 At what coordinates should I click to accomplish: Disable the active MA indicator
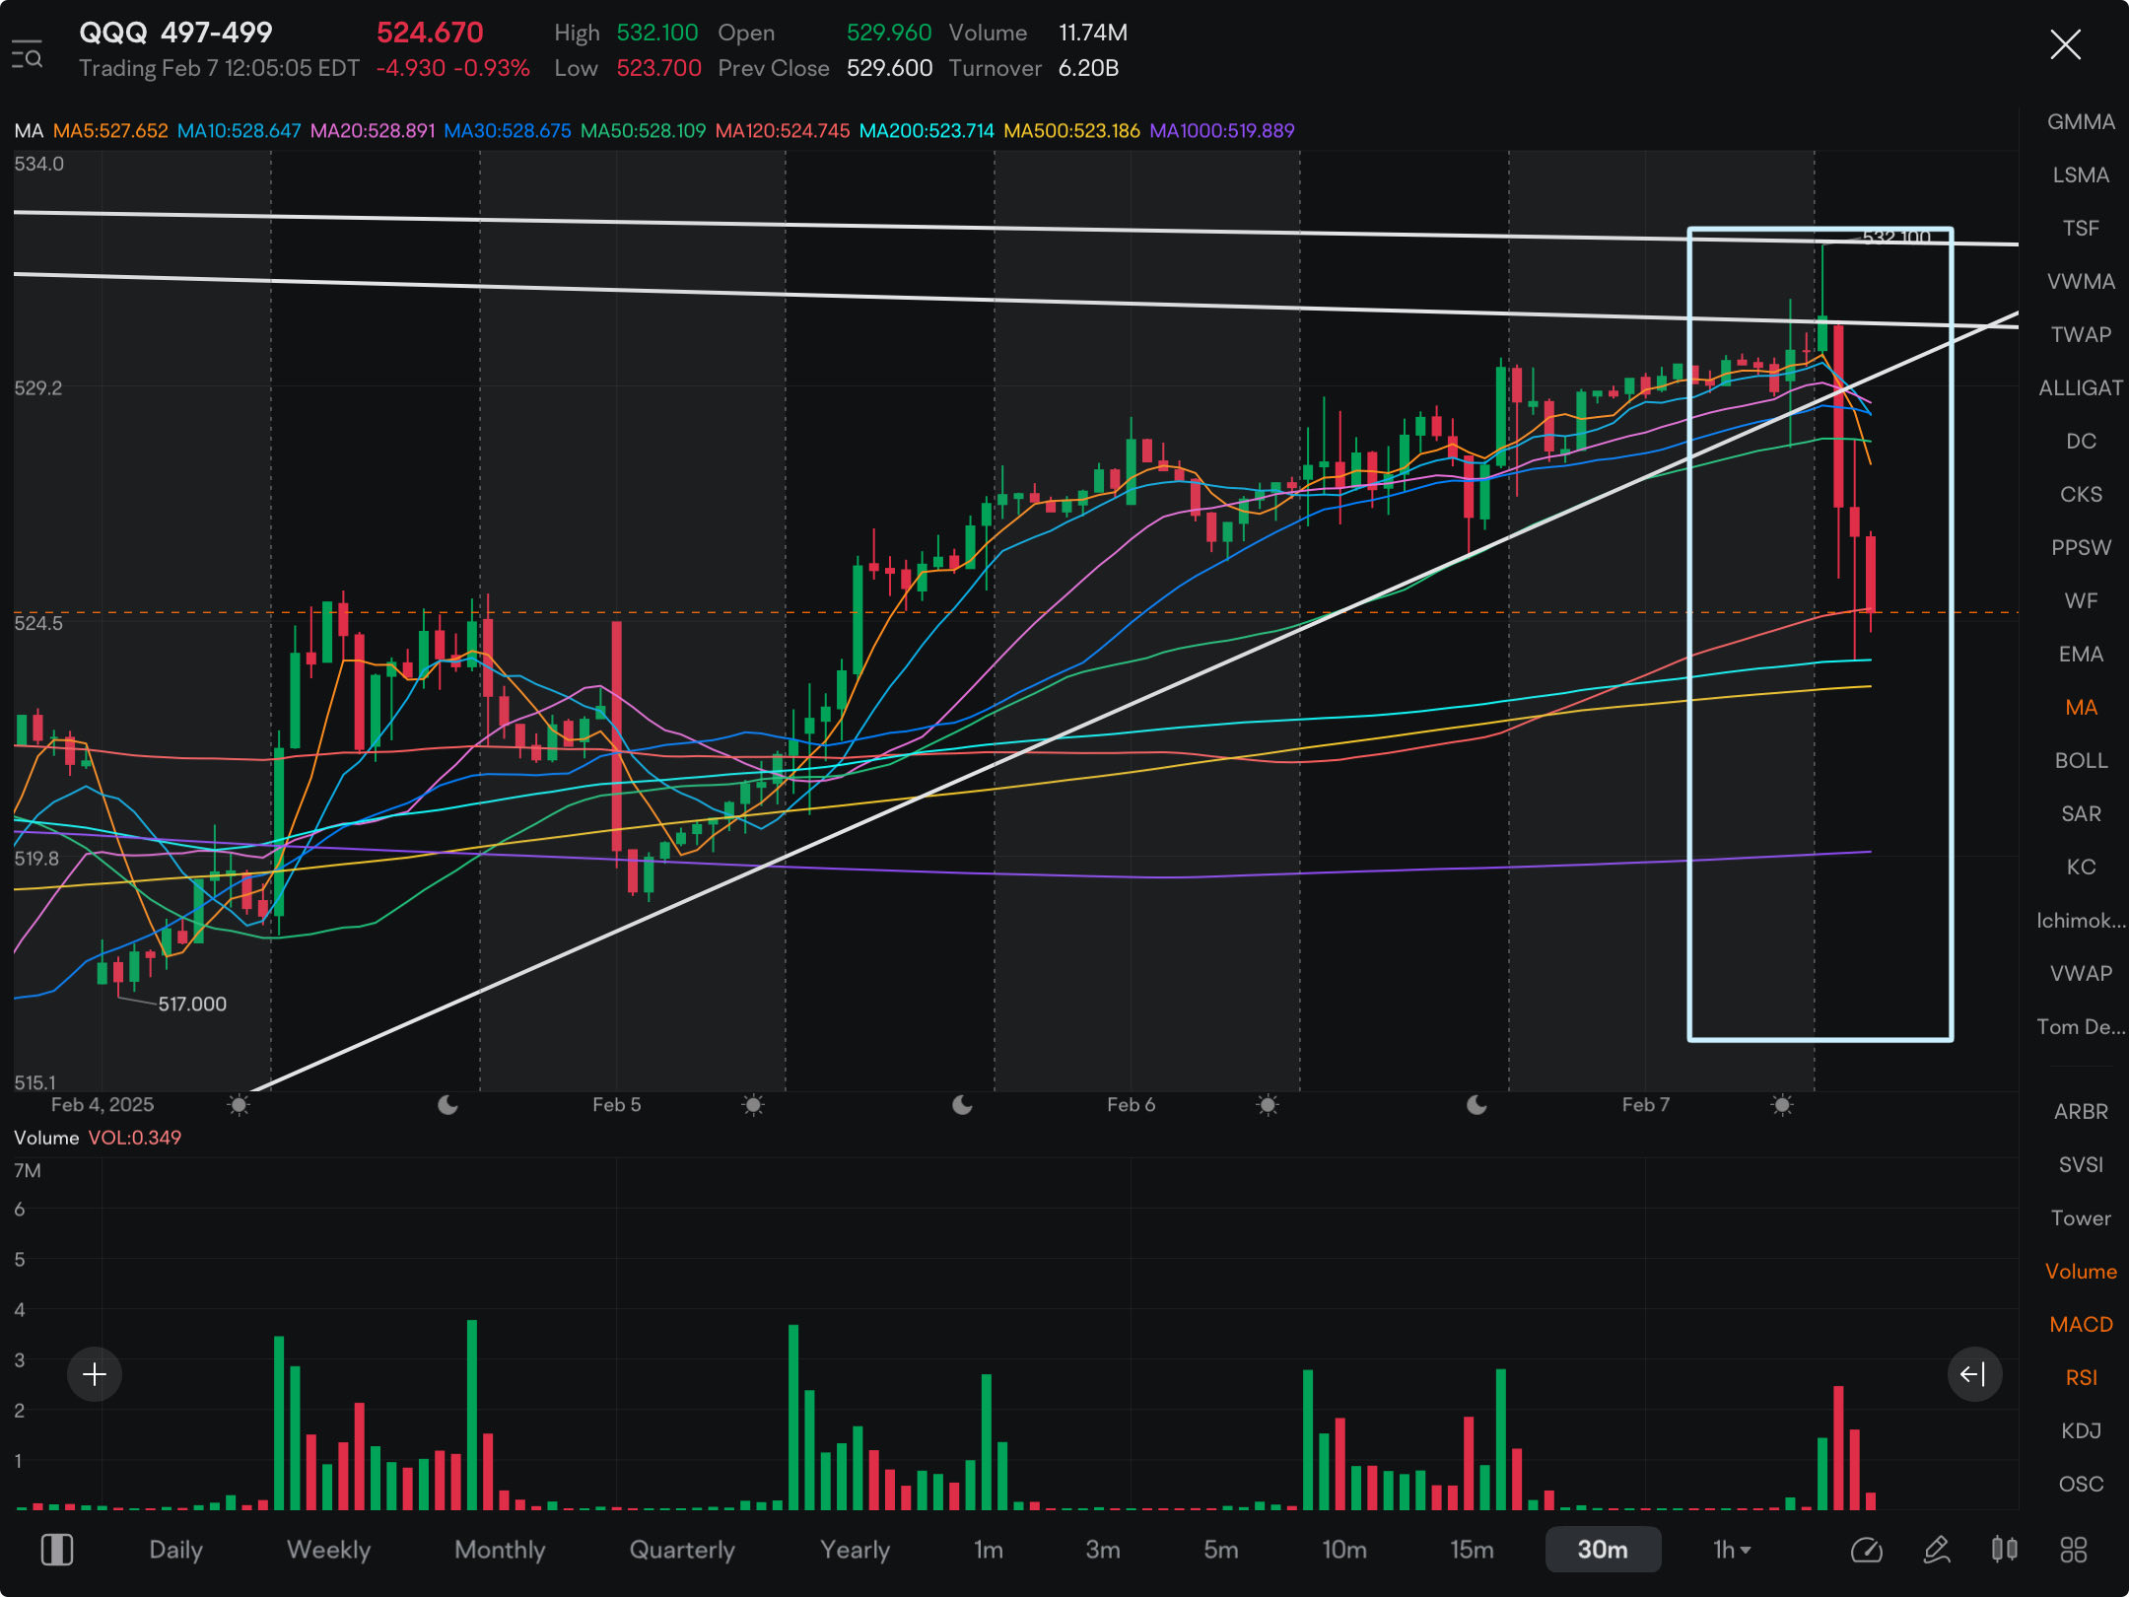(2081, 708)
